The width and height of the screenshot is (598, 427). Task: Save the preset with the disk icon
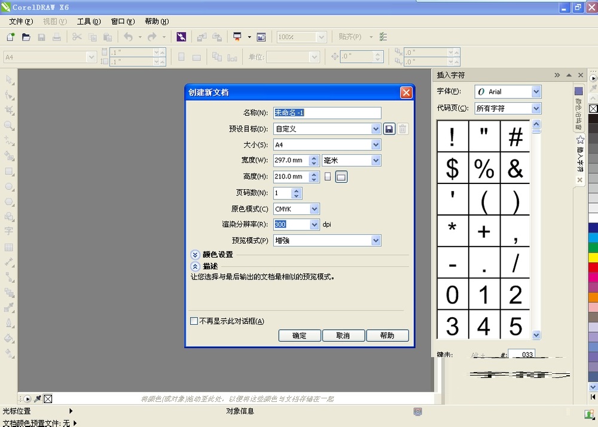pos(389,129)
